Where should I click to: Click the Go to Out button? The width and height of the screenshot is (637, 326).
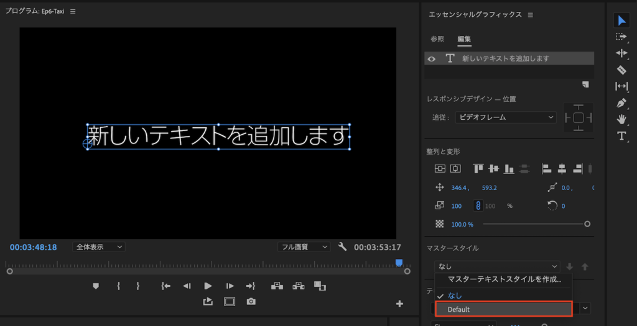click(251, 286)
